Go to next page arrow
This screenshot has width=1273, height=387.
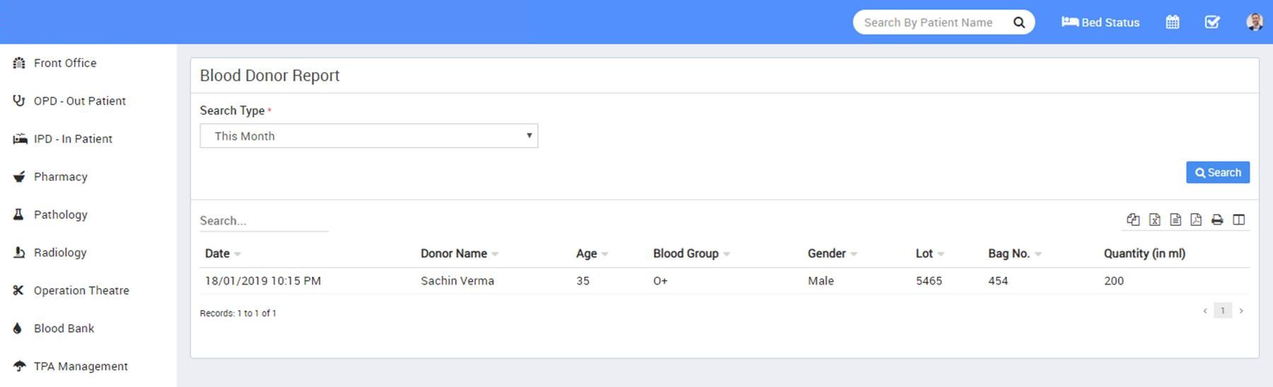(x=1241, y=311)
